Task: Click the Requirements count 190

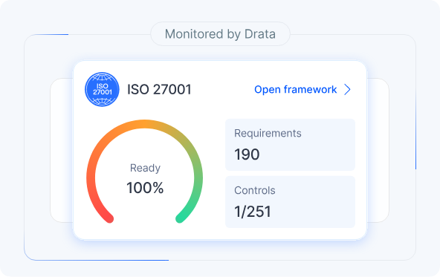Action: point(247,154)
